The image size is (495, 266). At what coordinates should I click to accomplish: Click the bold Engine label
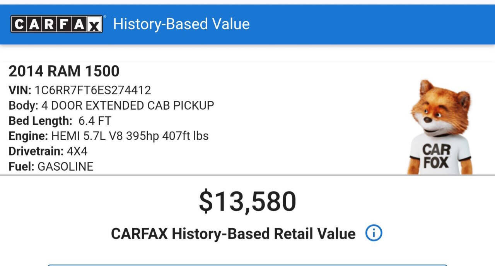coord(28,136)
